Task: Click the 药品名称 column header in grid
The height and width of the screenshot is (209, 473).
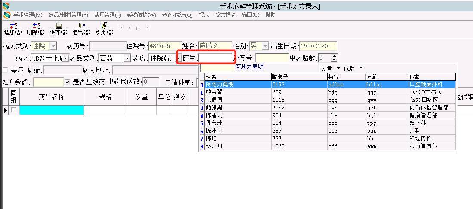Action: [52, 97]
